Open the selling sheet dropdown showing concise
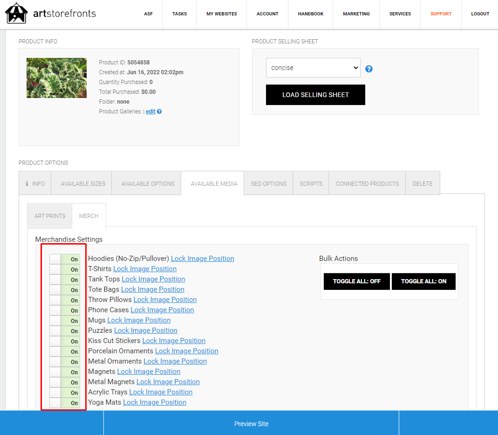The image size is (498, 435). pyautogui.click(x=313, y=68)
